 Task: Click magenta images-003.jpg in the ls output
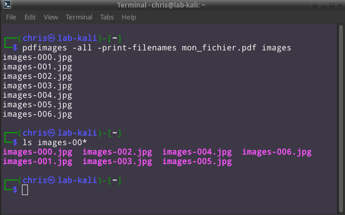coord(117,162)
